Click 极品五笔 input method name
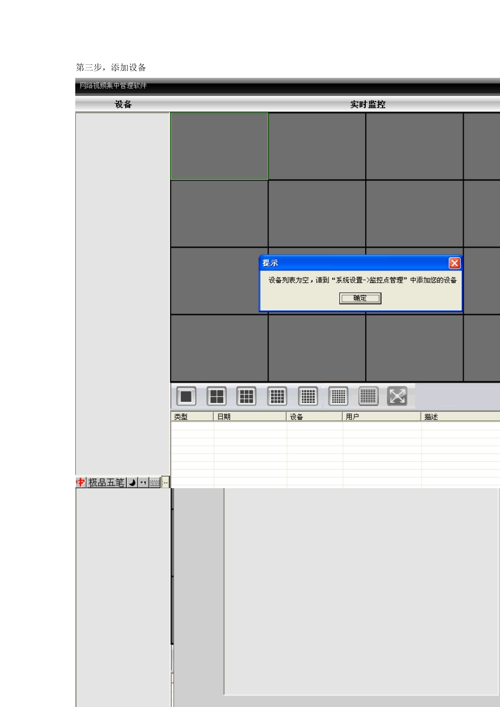 point(106,482)
